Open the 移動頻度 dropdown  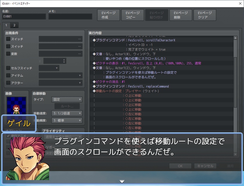coord(67,120)
